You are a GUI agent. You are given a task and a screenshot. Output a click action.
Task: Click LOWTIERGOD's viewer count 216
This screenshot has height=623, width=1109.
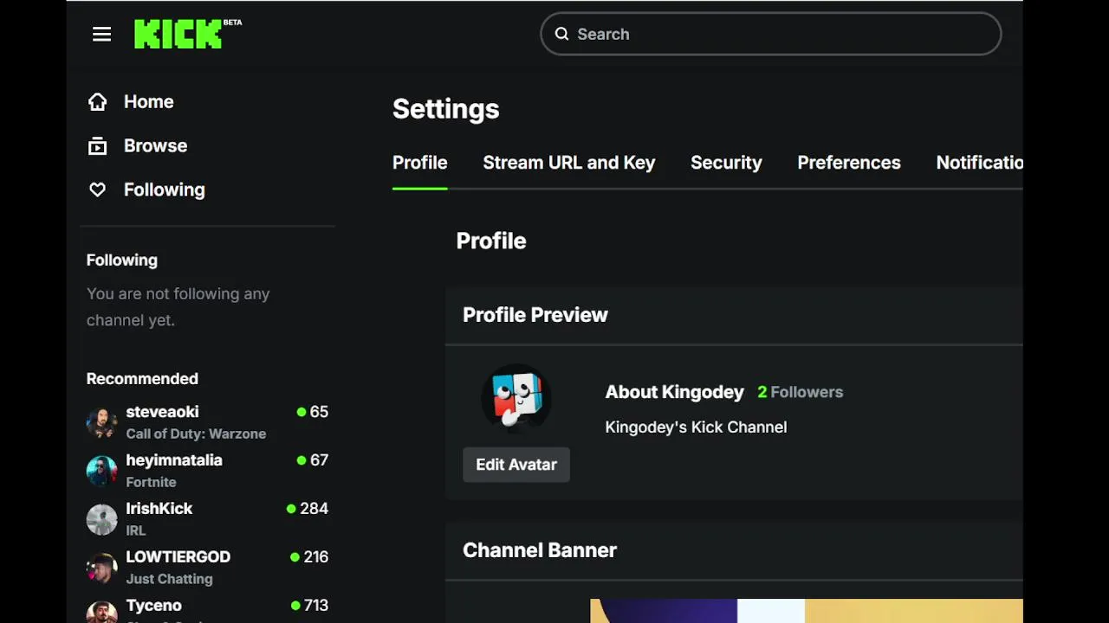point(309,557)
